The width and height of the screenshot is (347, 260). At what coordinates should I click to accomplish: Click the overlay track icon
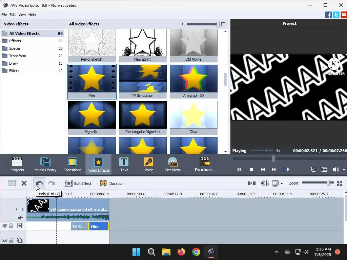(x=19, y=240)
